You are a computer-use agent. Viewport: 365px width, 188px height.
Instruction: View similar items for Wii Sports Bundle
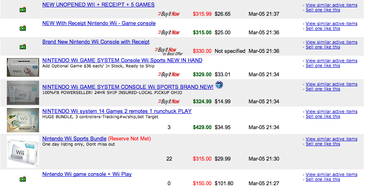[x=332, y=139]
